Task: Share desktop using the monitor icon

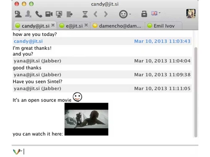Action: click(59, 14)
